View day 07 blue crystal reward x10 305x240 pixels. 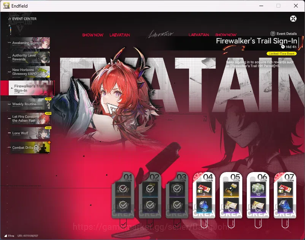285,205
